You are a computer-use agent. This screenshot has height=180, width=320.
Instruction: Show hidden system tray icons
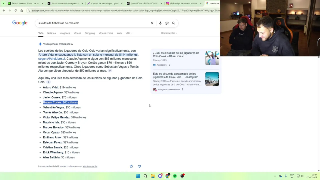(275, 176)
